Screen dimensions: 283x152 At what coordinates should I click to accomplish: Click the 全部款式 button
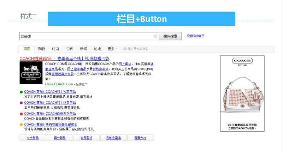tap(87, 138)
